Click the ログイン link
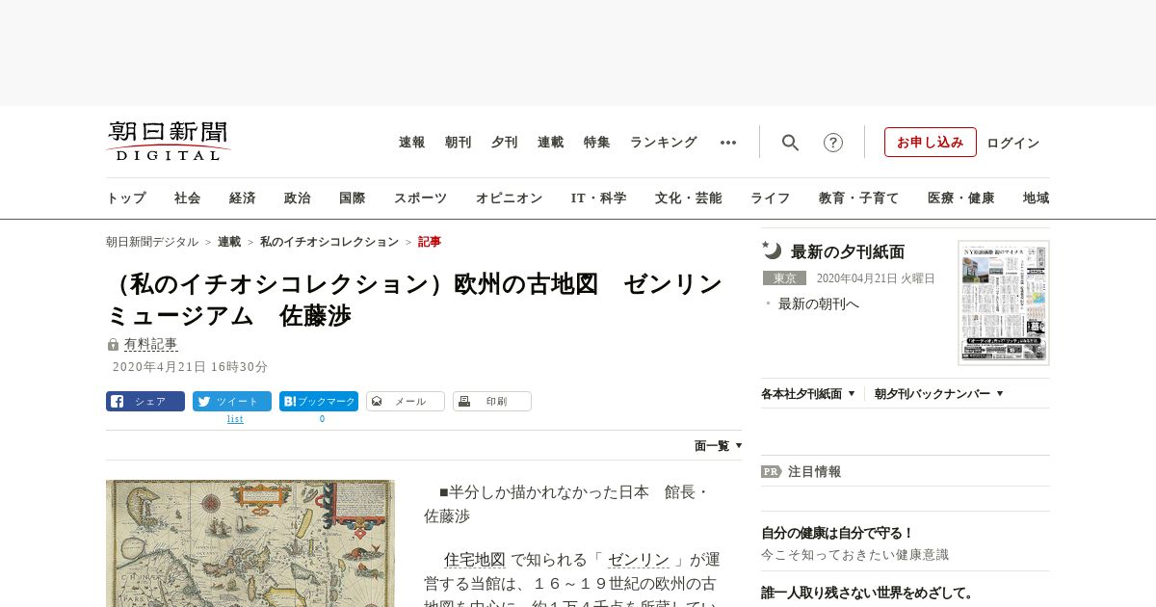This screenshot has width=1156, height=607. [1013, 144]
